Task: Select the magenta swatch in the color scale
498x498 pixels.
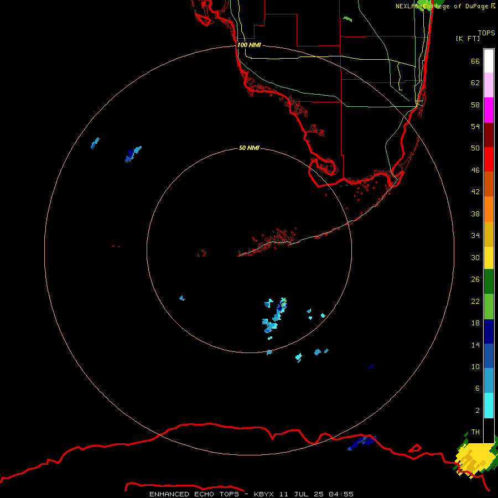Action: click(x=489, y=110)
